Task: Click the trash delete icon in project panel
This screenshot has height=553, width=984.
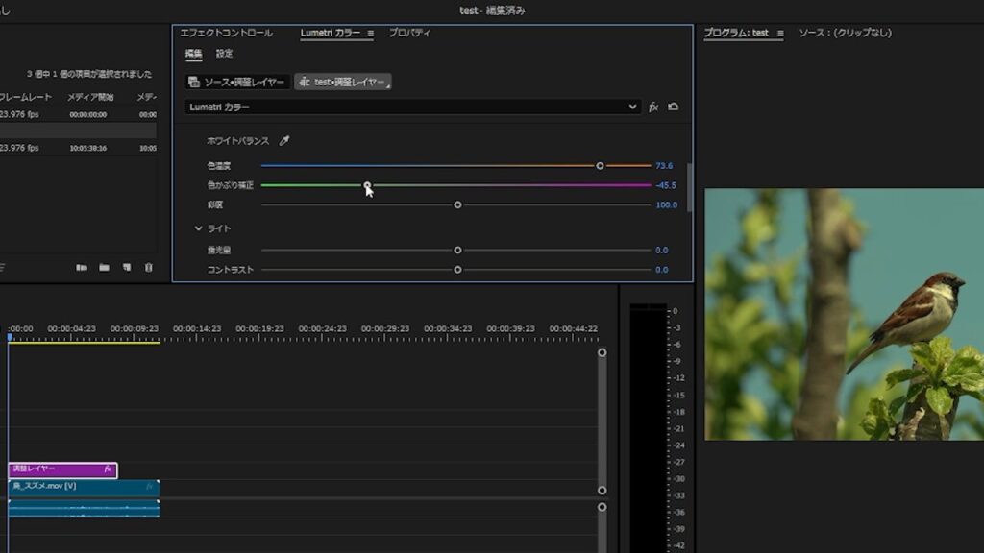Action: click(148, 268)
